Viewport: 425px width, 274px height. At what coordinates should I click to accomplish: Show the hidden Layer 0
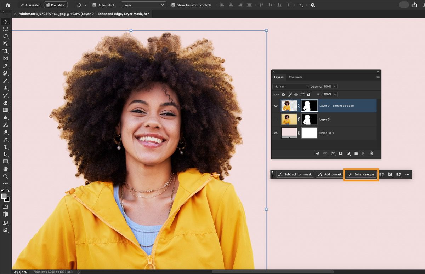tap(276, 119)
